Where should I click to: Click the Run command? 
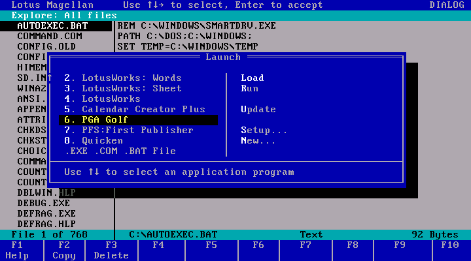[249, 88]
